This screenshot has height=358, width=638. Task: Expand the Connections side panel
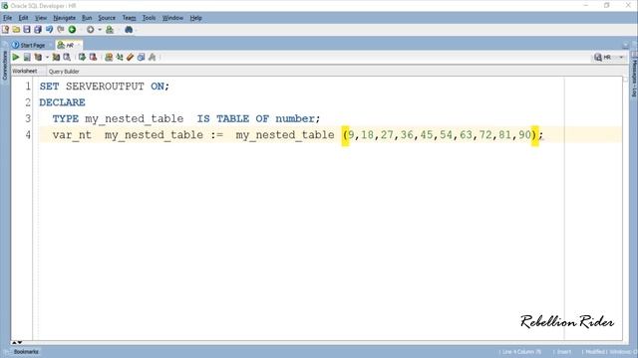5,65
